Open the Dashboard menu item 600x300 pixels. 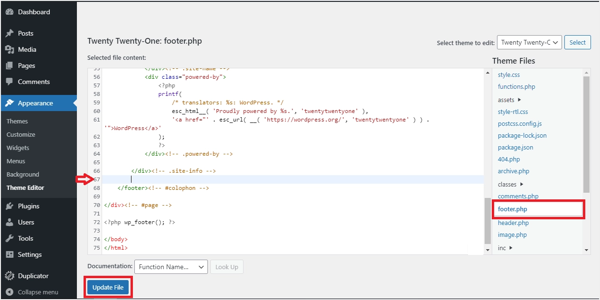[34, 12]
